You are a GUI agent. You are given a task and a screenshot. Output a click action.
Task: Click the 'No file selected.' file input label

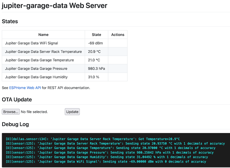[x=34, y=112]
